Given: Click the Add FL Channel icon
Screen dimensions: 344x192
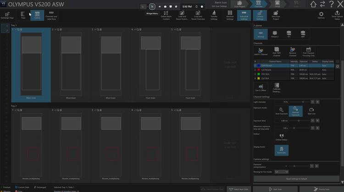Looking at the screenshot, I should point(260,49).
